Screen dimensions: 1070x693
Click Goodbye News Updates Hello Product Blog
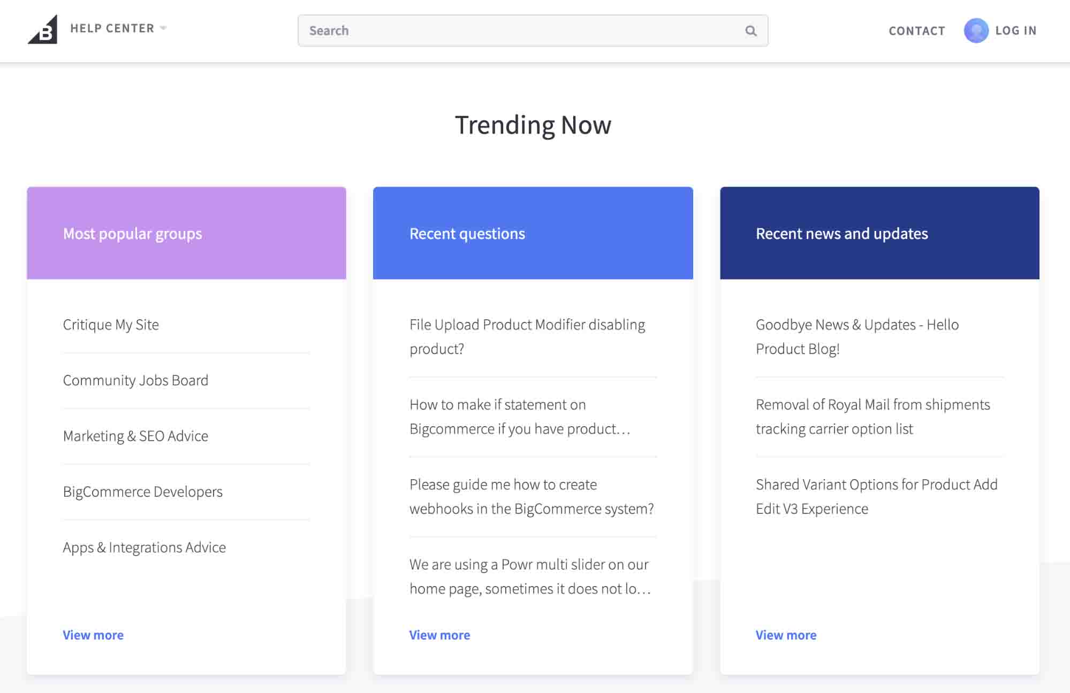(856, 336)
